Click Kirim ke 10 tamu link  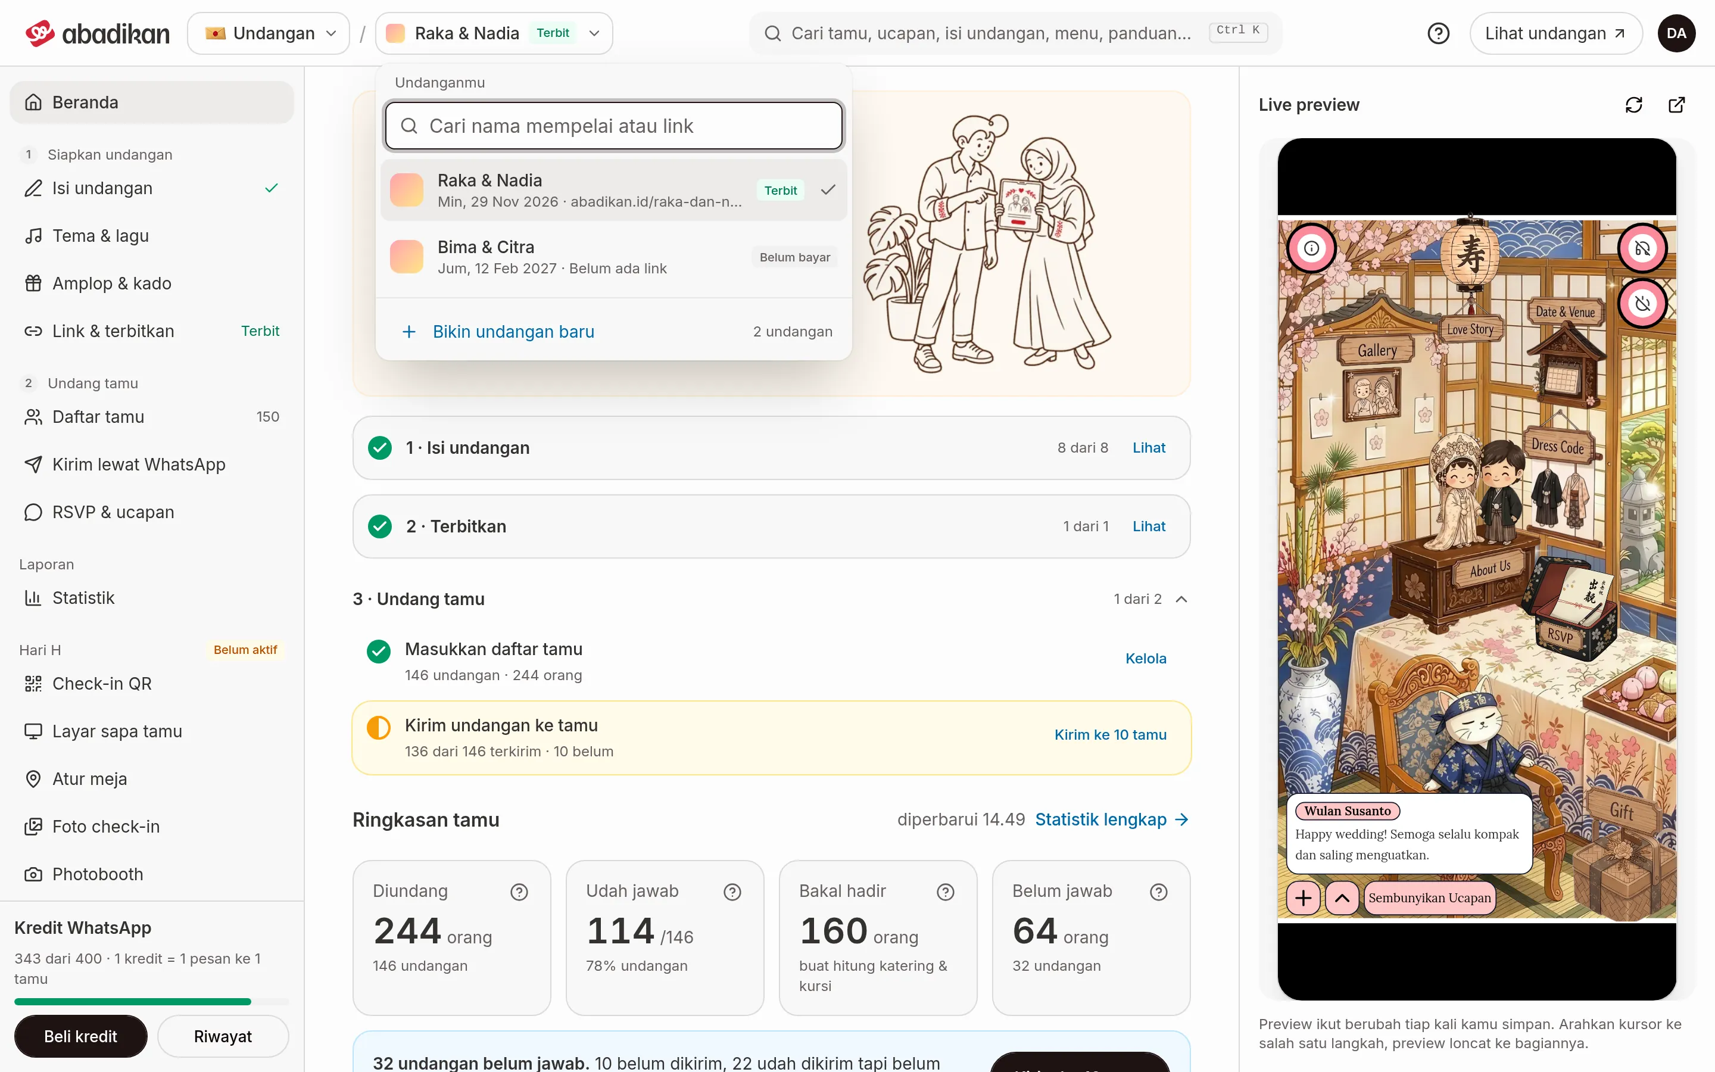(1111, 736)
